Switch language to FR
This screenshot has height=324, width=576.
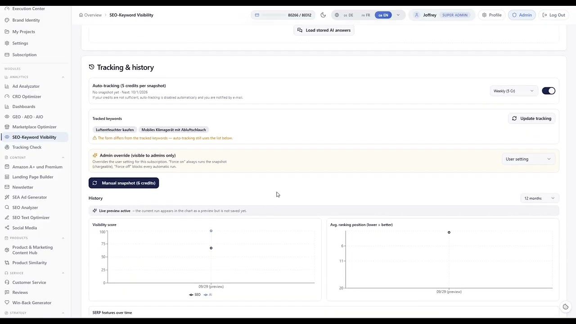(365, 15)
